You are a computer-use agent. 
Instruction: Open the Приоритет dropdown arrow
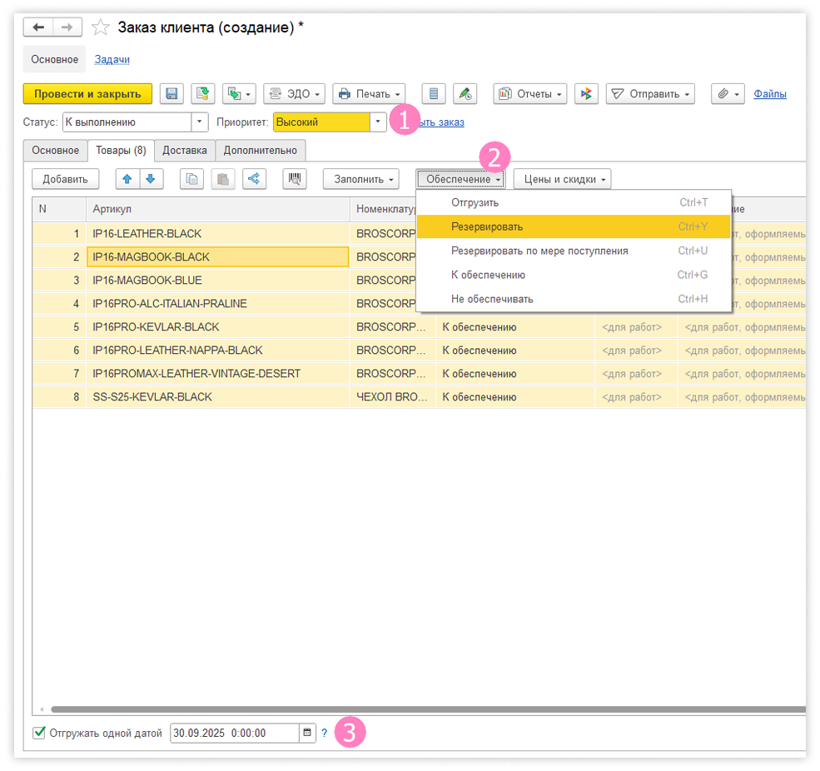click(379, 122)
